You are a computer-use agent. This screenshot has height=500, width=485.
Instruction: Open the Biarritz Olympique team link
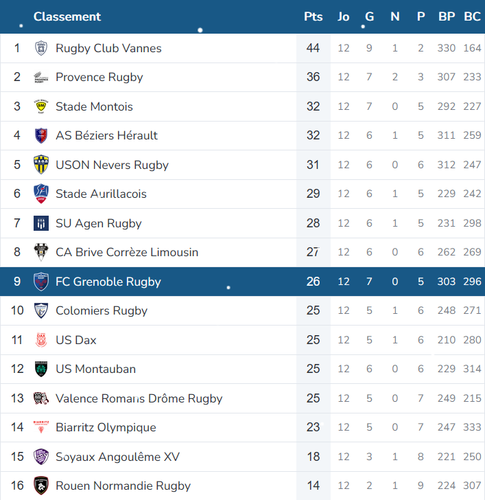tap(106, 427)
